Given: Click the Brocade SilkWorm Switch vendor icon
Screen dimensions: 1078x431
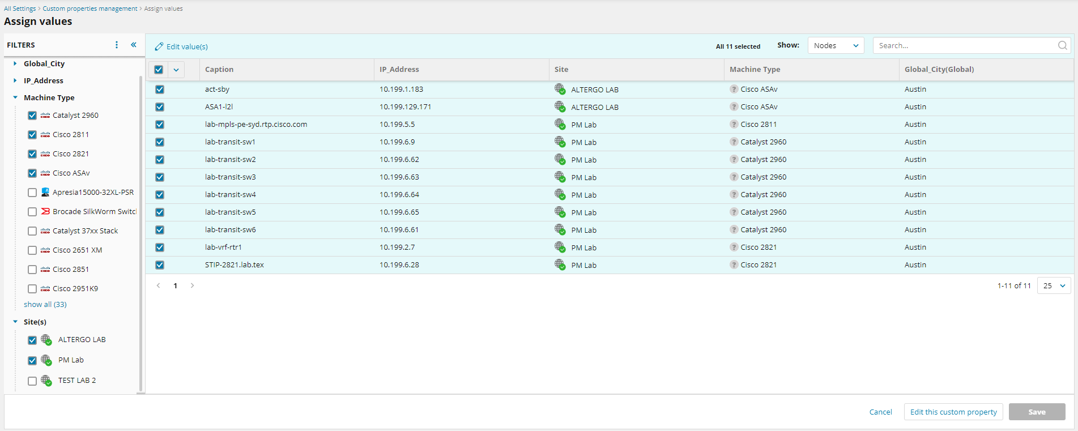Looking at the screenshot, I should pyautogui.click(x=45, y=211).
